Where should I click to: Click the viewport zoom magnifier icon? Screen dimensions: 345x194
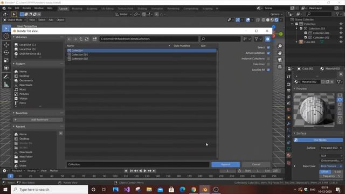click(280, 46)
